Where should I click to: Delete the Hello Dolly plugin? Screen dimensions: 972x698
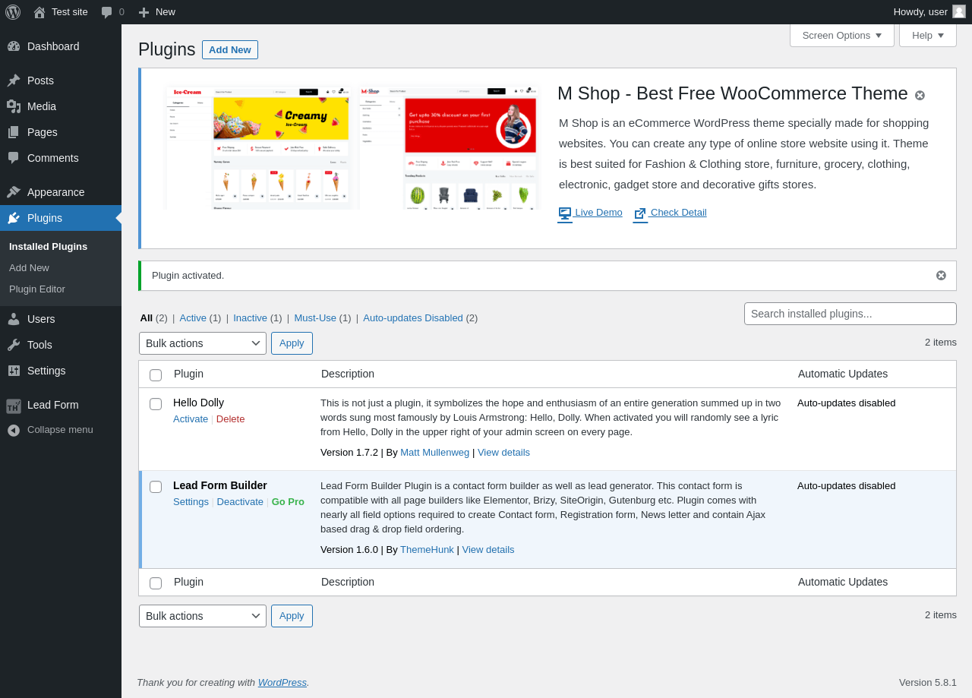[x=230, y=419]
